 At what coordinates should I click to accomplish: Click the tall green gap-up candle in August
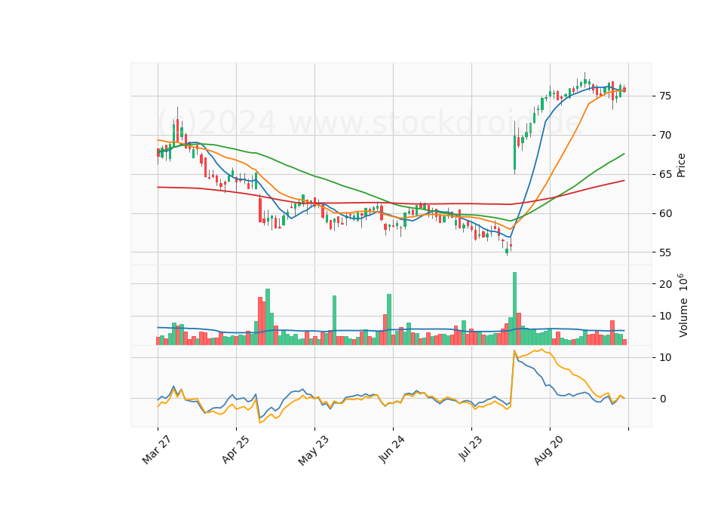tap(514, 152)
